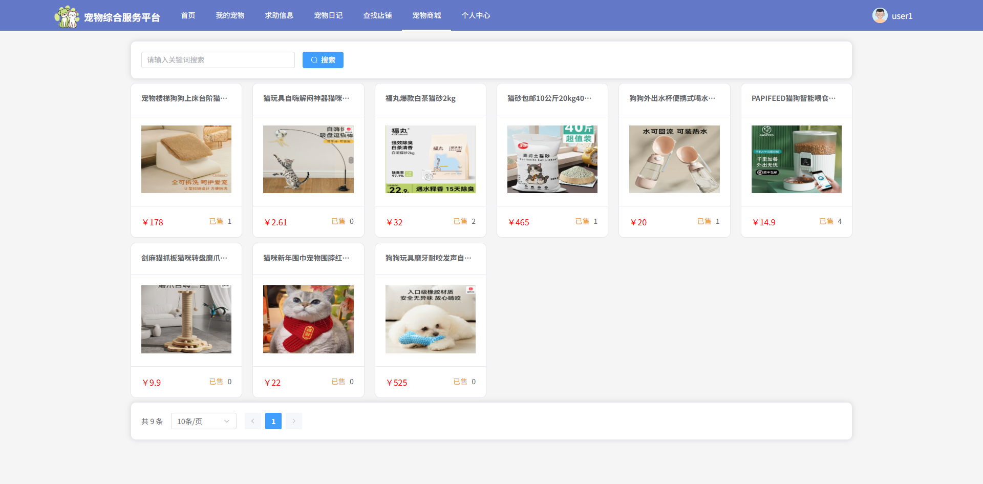This screenshot has height=484, width=983.
Task: Select the 宠物商城 menu item
Action: [x=426, y=15]
